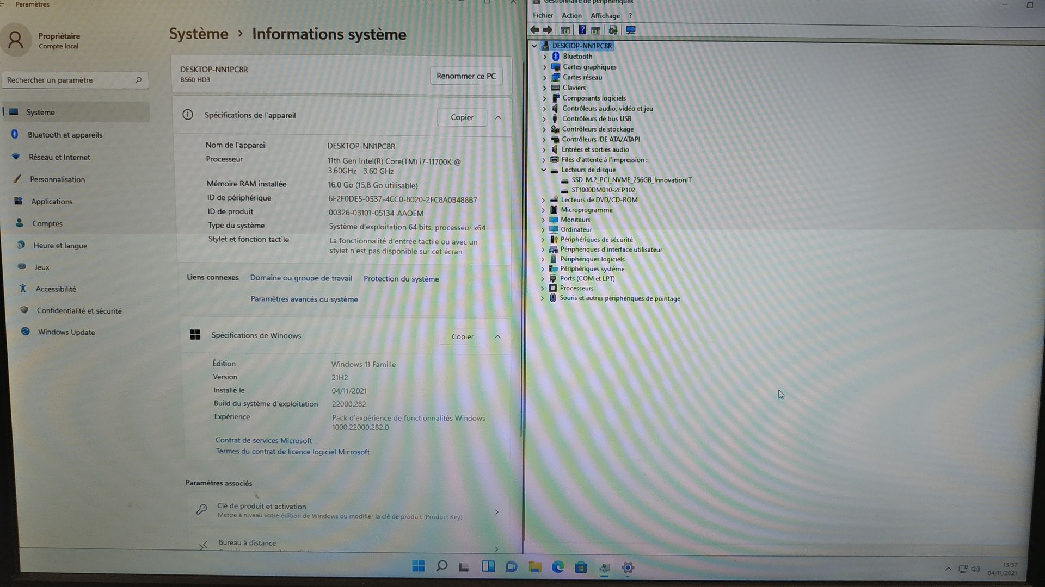Image resolution: width=1045 pixels, height=587 pixels.
Task: Click the search magnifier in settings search box
Action: point(138,80)
